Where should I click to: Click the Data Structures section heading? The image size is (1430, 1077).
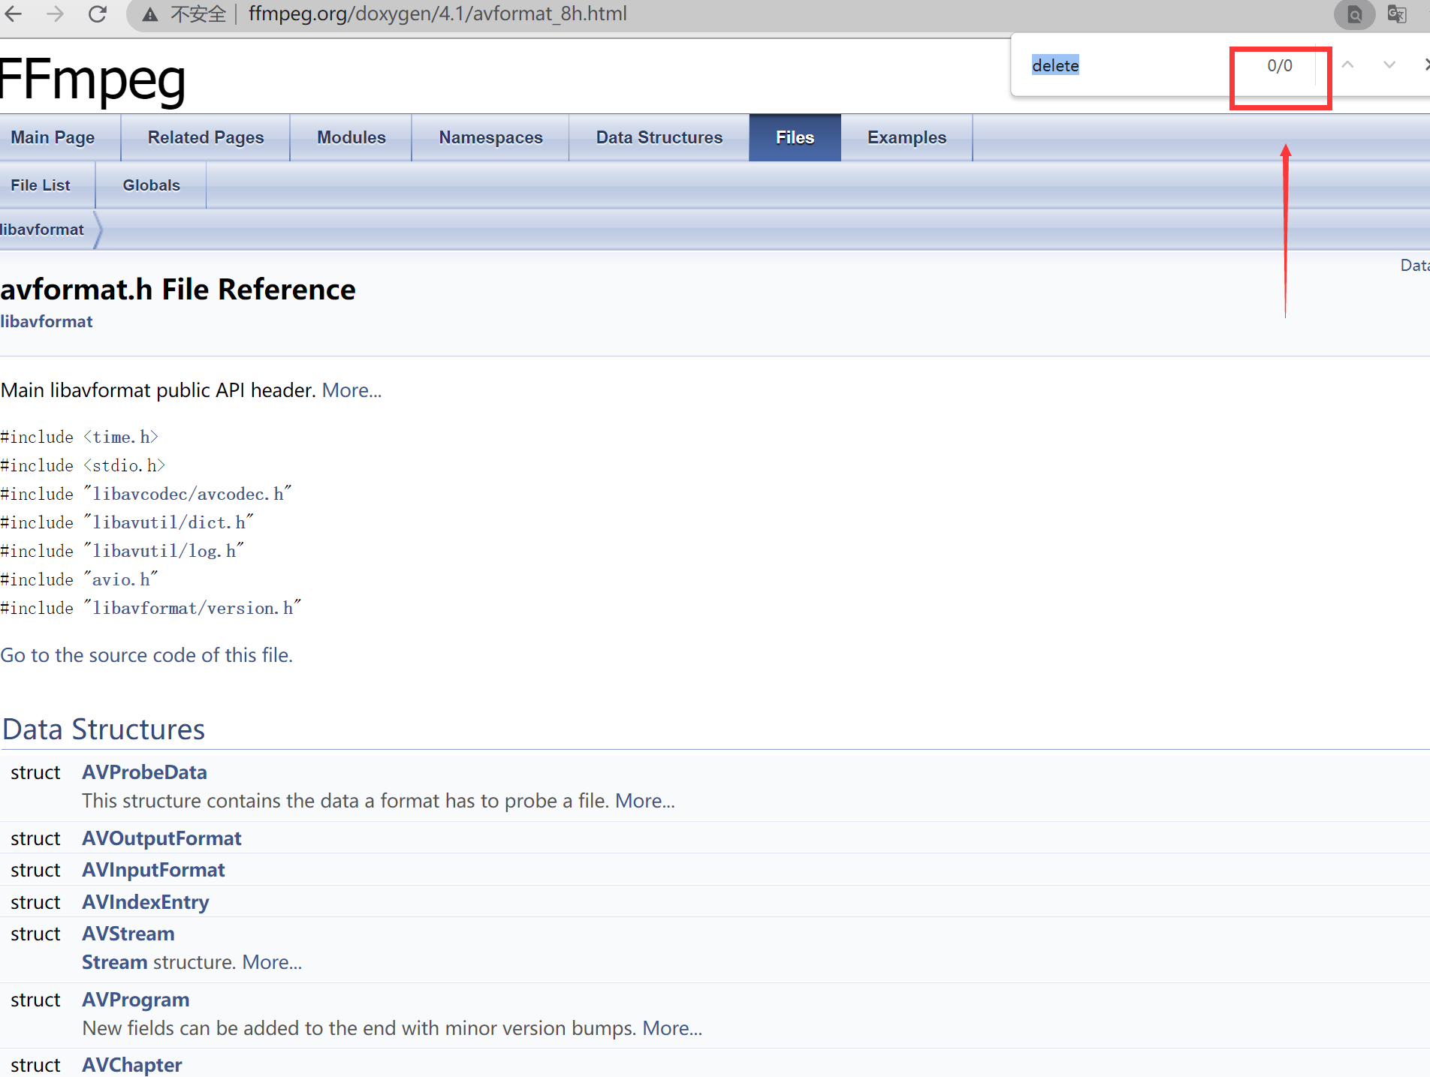[104, 730]
